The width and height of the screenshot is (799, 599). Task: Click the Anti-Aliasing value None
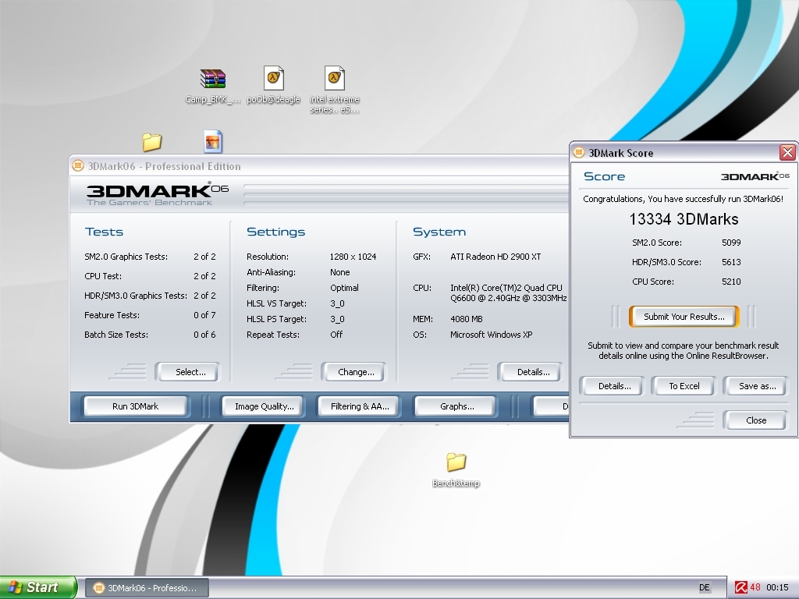click(x=339, y=272)
